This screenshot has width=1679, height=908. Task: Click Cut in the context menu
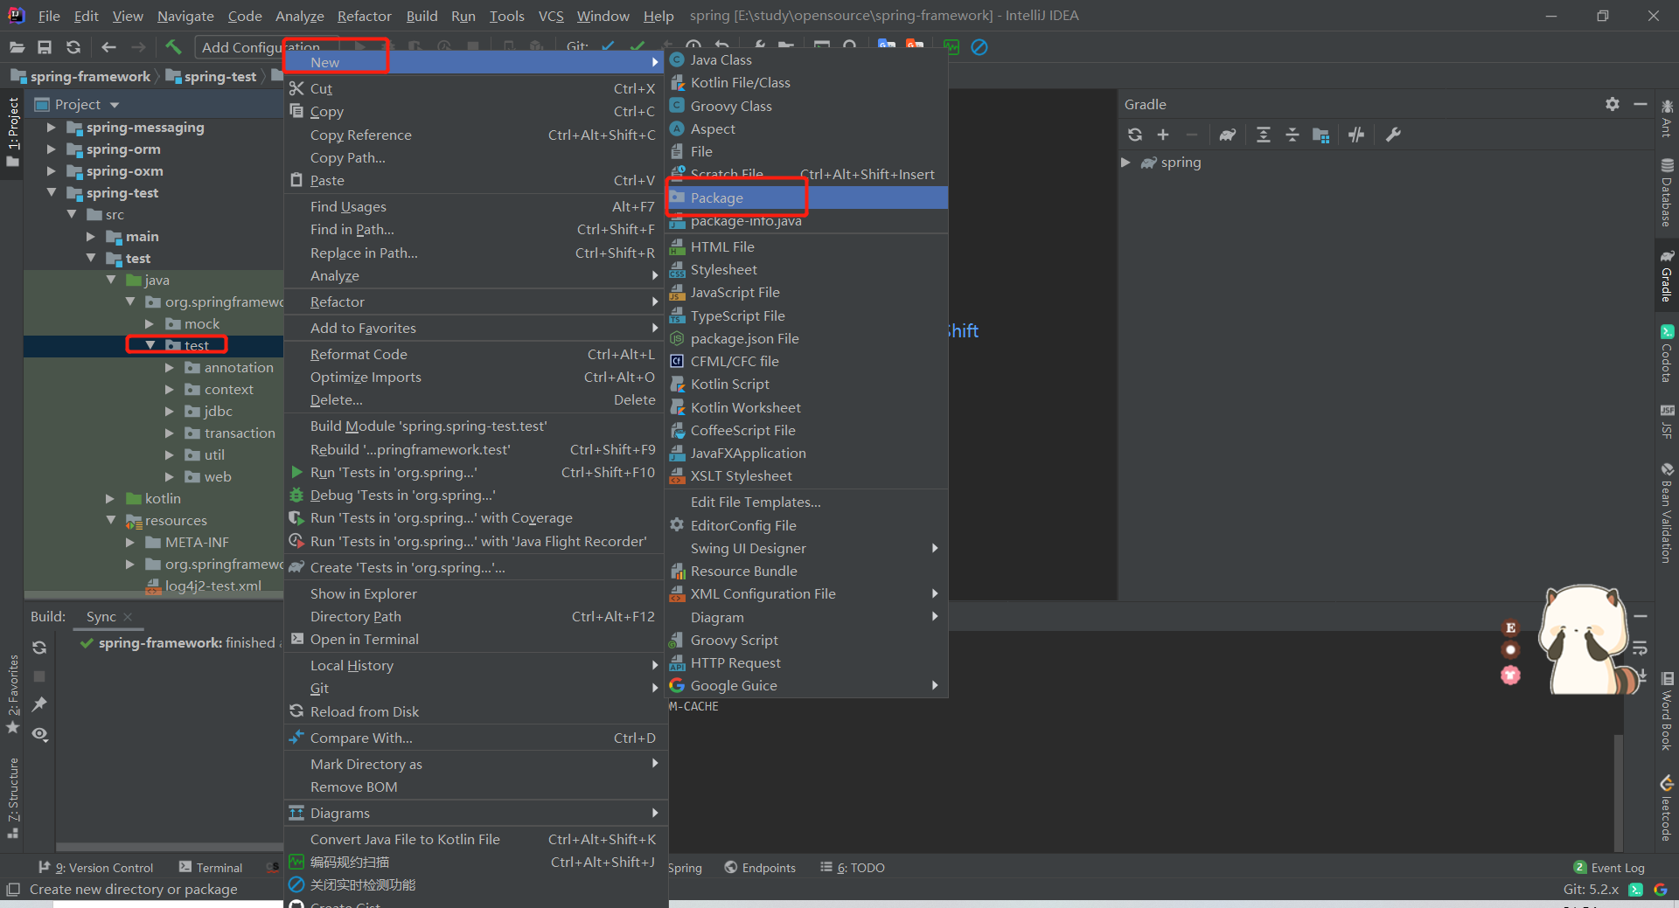(x=473, y=89)
